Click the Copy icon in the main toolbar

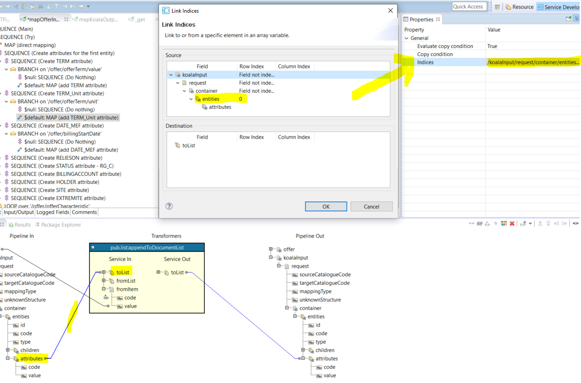click(x=24, y=7)
